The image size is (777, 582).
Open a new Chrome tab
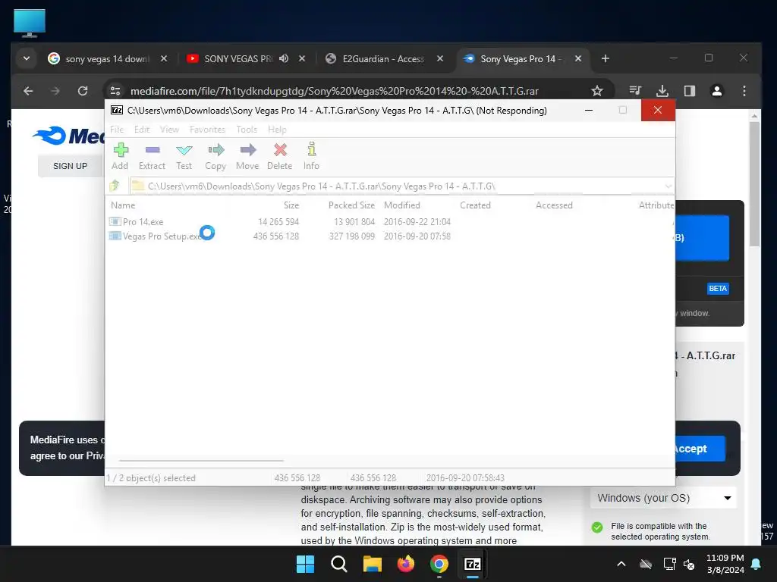[605, 58]
